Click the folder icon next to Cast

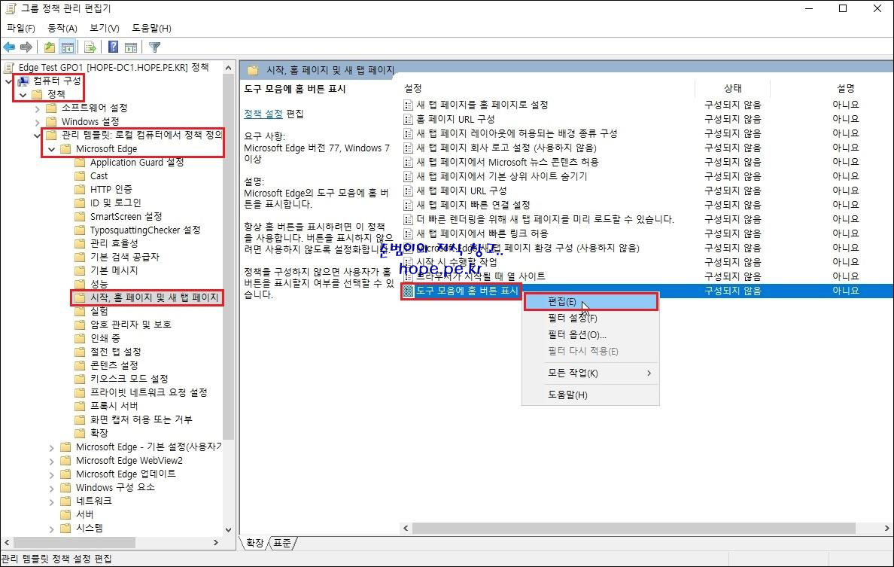point(80,175)
